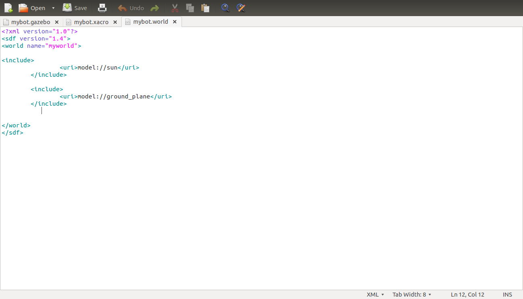Click the xml version="1.0" declaration line

39,31
